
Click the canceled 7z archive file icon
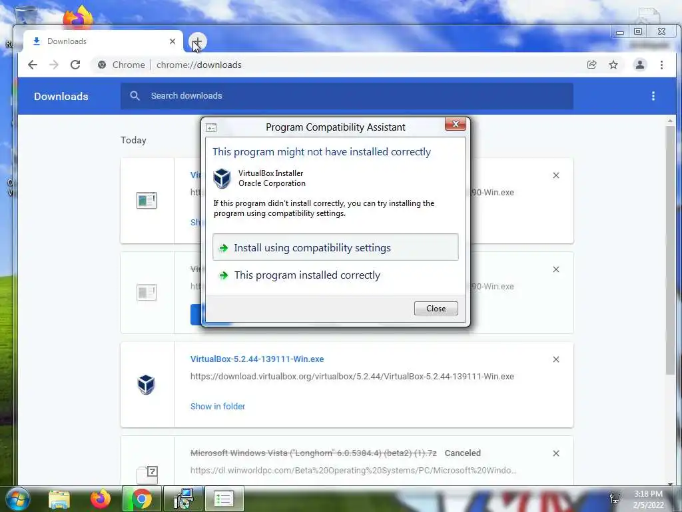147,475
